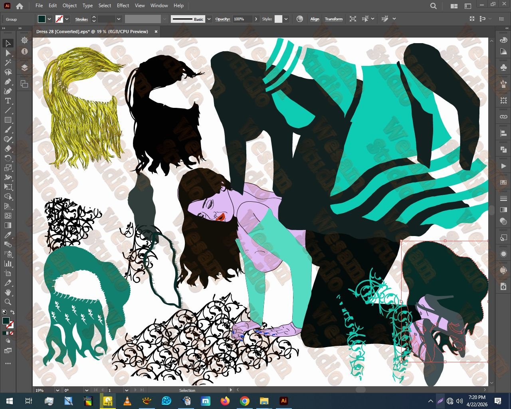The height and width of the screenshot is (409, 511).
Task: Click the Home icon
Action: (20, 6)
